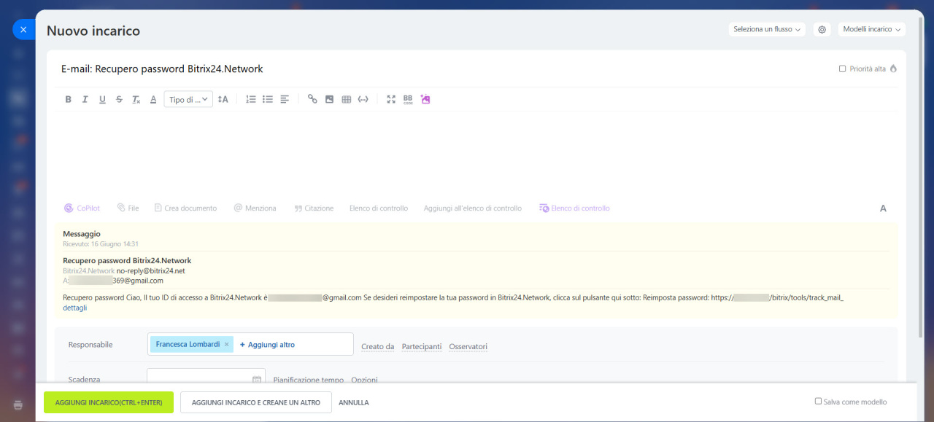Open the text color picker
Image resolution: width=934 pixels, height=422 pixels.
(153, 99)
